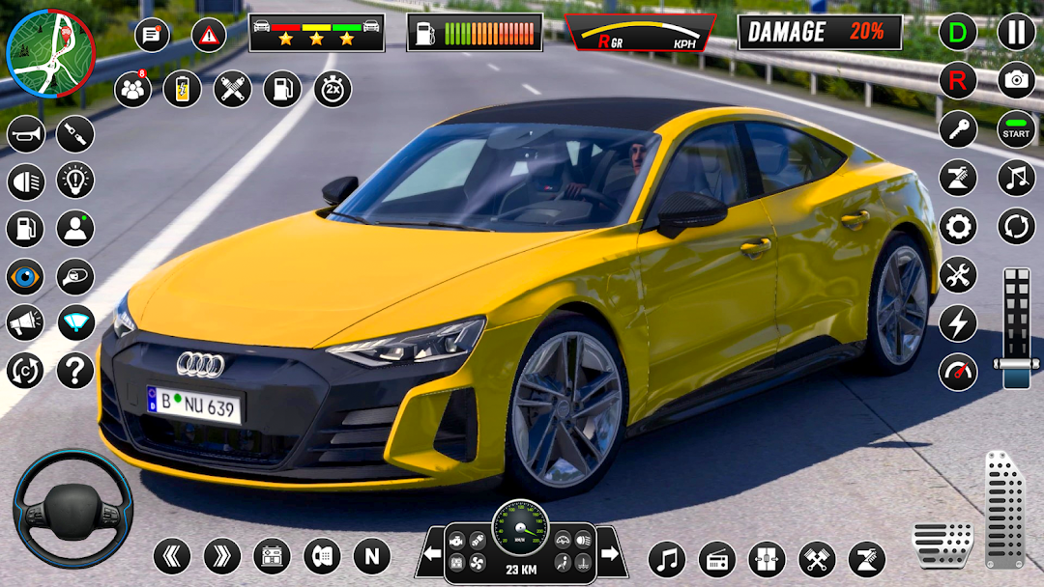Toggle the light bulb interior light
This screenshot has width=1044, height=587.
(x=75, y=181)
